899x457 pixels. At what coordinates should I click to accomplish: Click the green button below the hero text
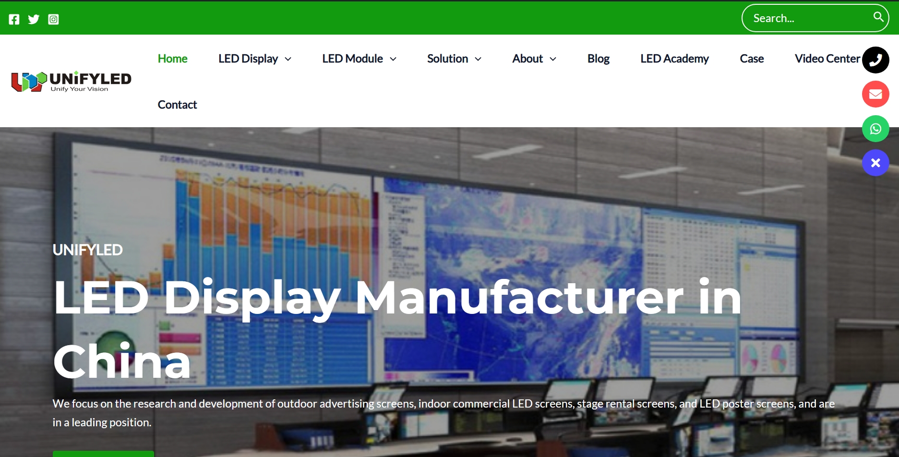pyautogui.click(x=103, y=454)
